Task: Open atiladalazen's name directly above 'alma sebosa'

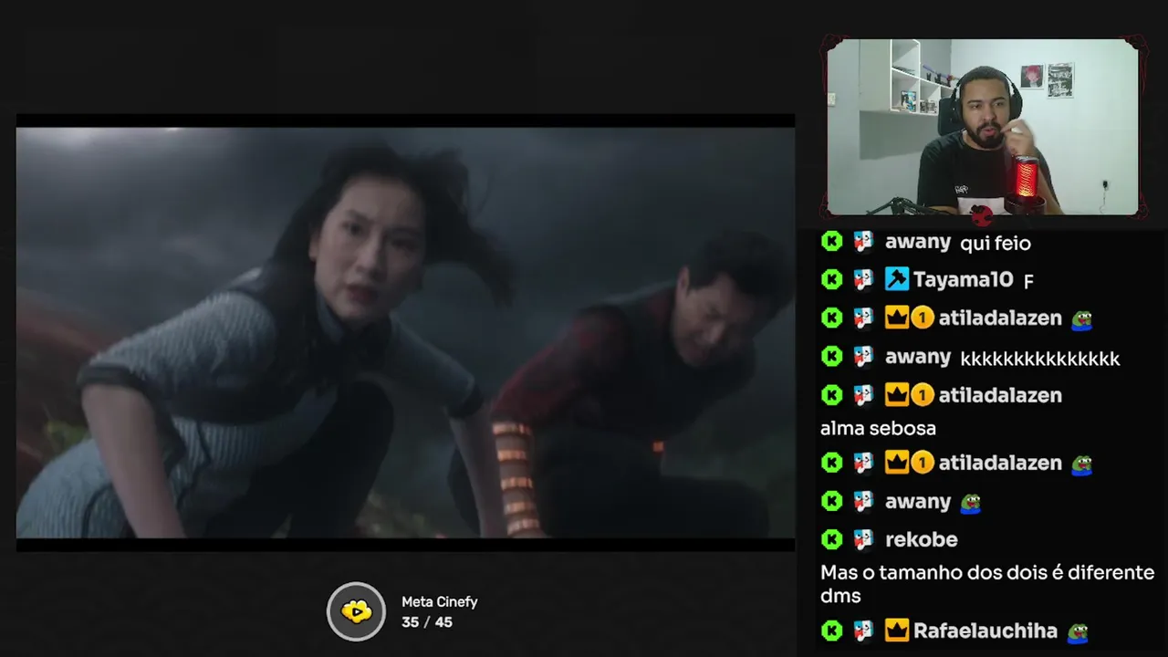Action: click(1000, 395)
